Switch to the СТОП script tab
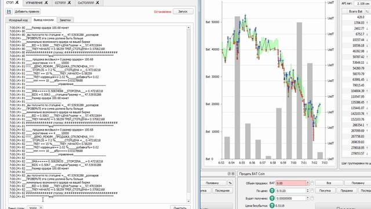Screen dimensions: 371x209 (10, 2)
